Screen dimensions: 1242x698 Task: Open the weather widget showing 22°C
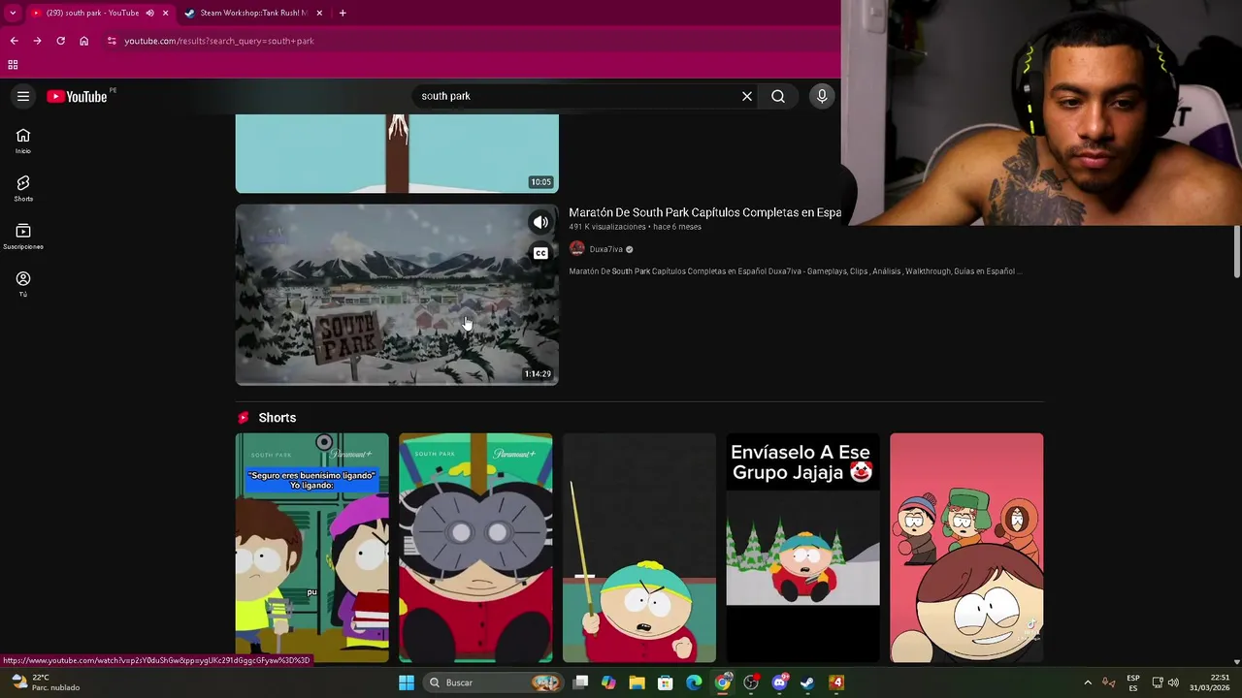click(45, 682)
